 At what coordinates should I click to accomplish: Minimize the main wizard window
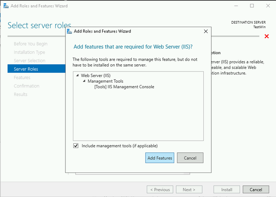tap(236, 6)
